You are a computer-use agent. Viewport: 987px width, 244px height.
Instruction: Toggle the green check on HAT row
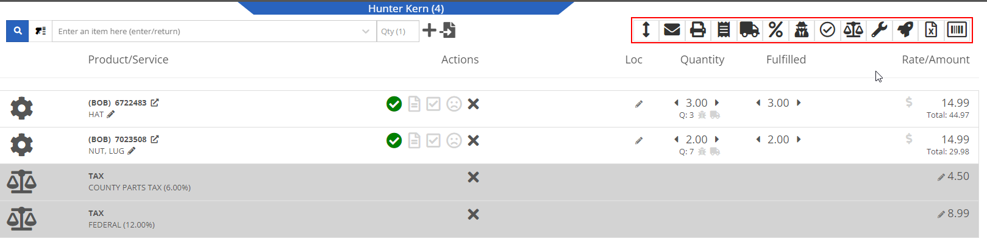394,104
